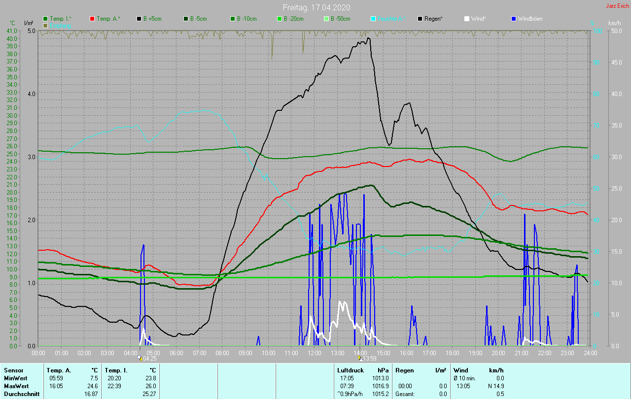Click the "MinWert" row label
Viewport: 631px width, 399px height.
coord(15,378)
